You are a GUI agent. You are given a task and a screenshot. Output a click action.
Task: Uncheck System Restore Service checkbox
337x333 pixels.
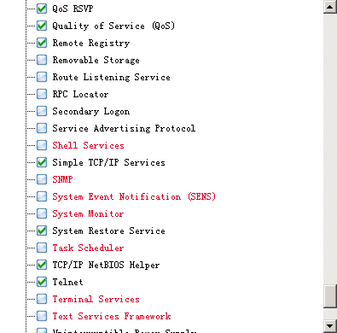pos(42,231)
